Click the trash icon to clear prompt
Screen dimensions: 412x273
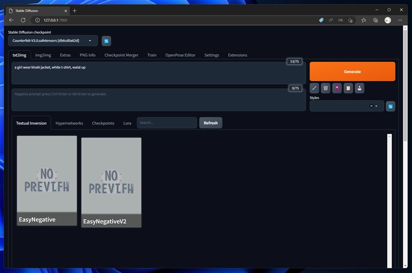tap(325, 88)
